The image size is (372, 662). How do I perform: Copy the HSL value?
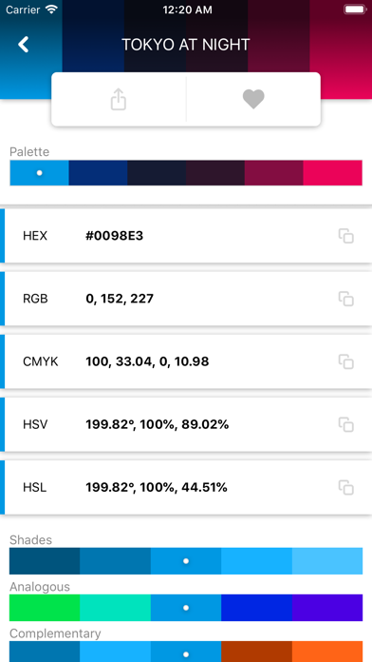[345, 487]
